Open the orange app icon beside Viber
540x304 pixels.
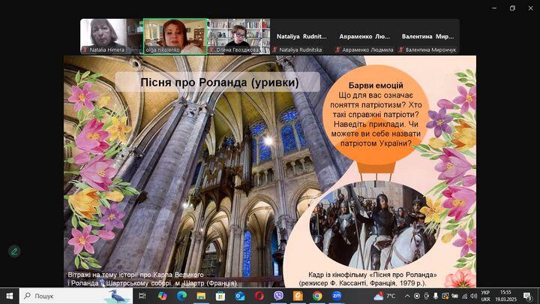[x=298, y=296]
